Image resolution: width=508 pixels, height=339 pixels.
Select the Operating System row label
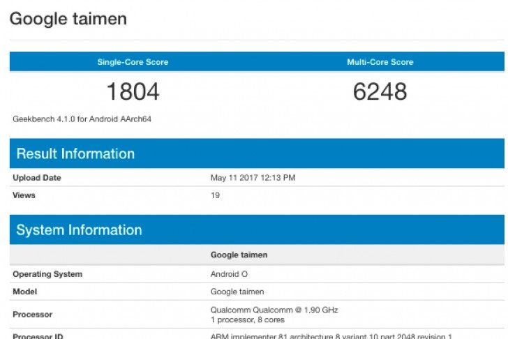(x=47, y=274)
